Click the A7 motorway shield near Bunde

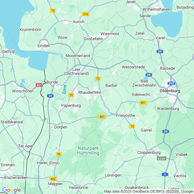click(x=39, y=85)
